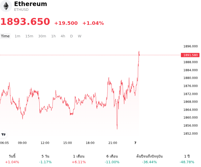Click the 21:00 time axis marker
The width and height of the screenshot is (201, 167).
pos(113,143)
